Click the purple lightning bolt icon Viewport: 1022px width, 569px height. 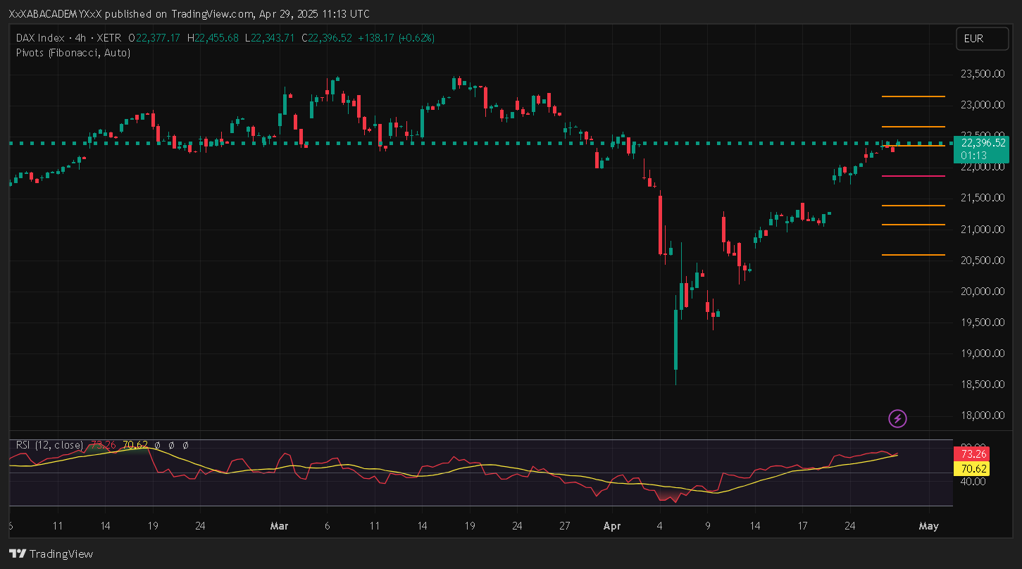tap(897, 420)
